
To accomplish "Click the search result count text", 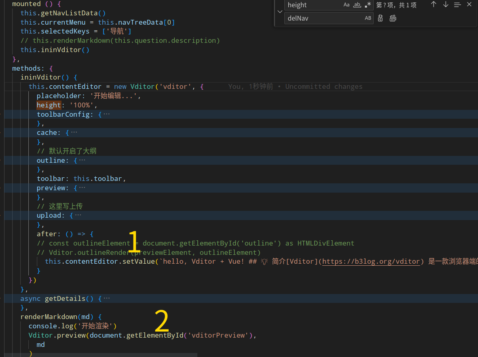I will click(x=396, y=5).
